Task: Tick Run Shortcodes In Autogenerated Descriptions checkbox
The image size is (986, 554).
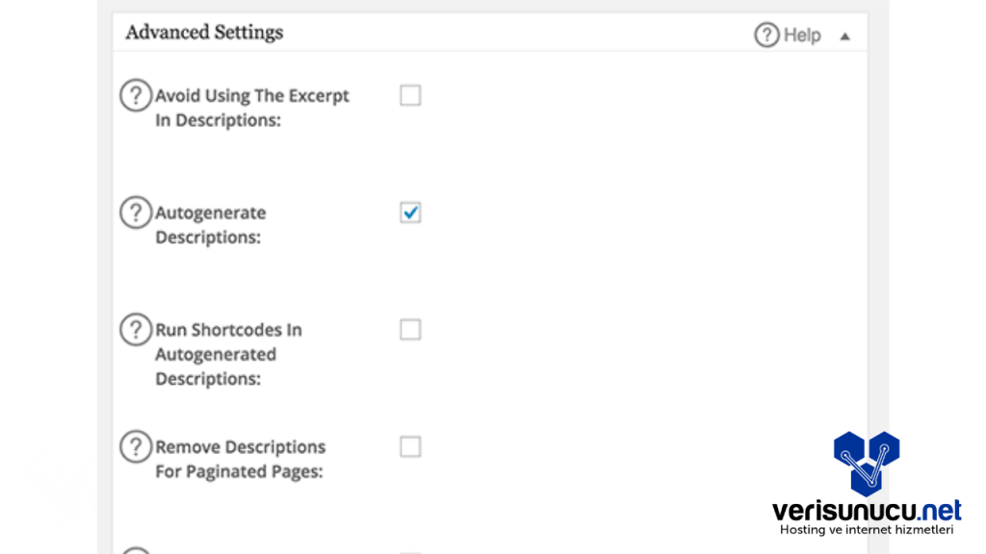Action: pyautogui.click(x=410, y=330)
